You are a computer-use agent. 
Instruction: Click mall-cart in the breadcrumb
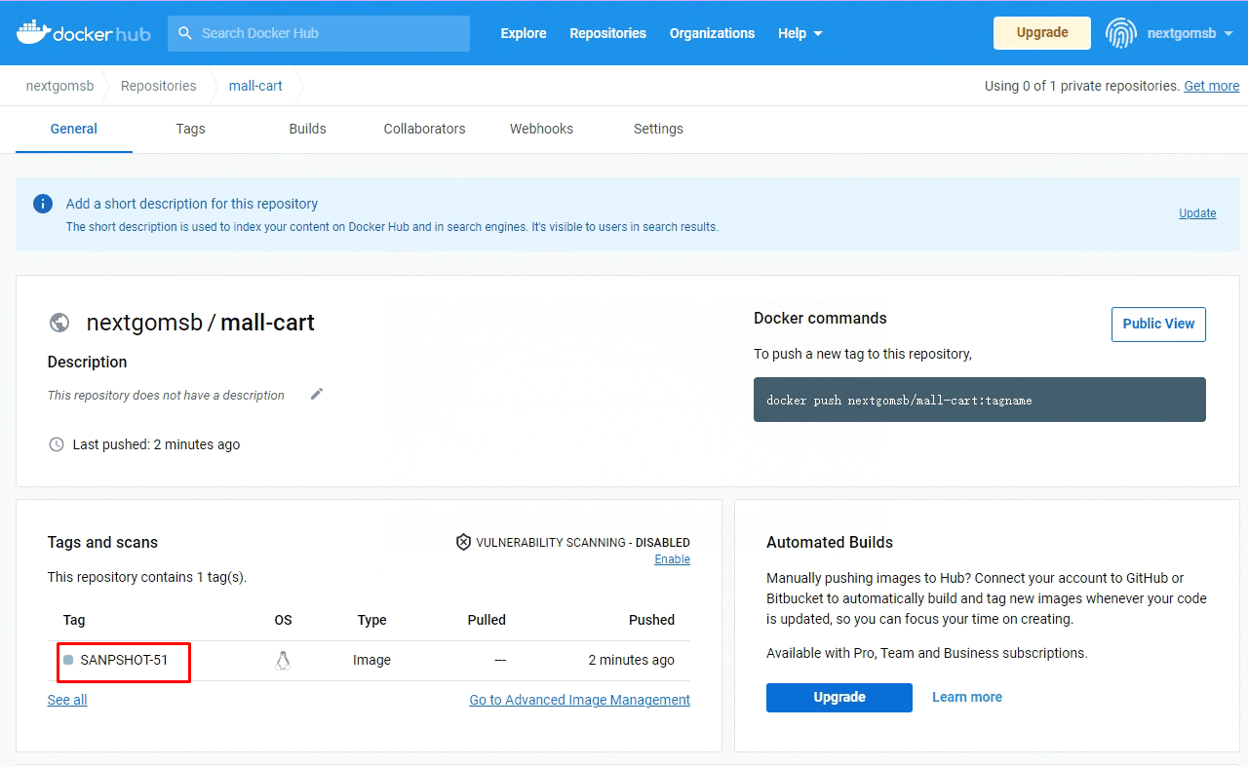pyautogui.click(x=255, y=86)
